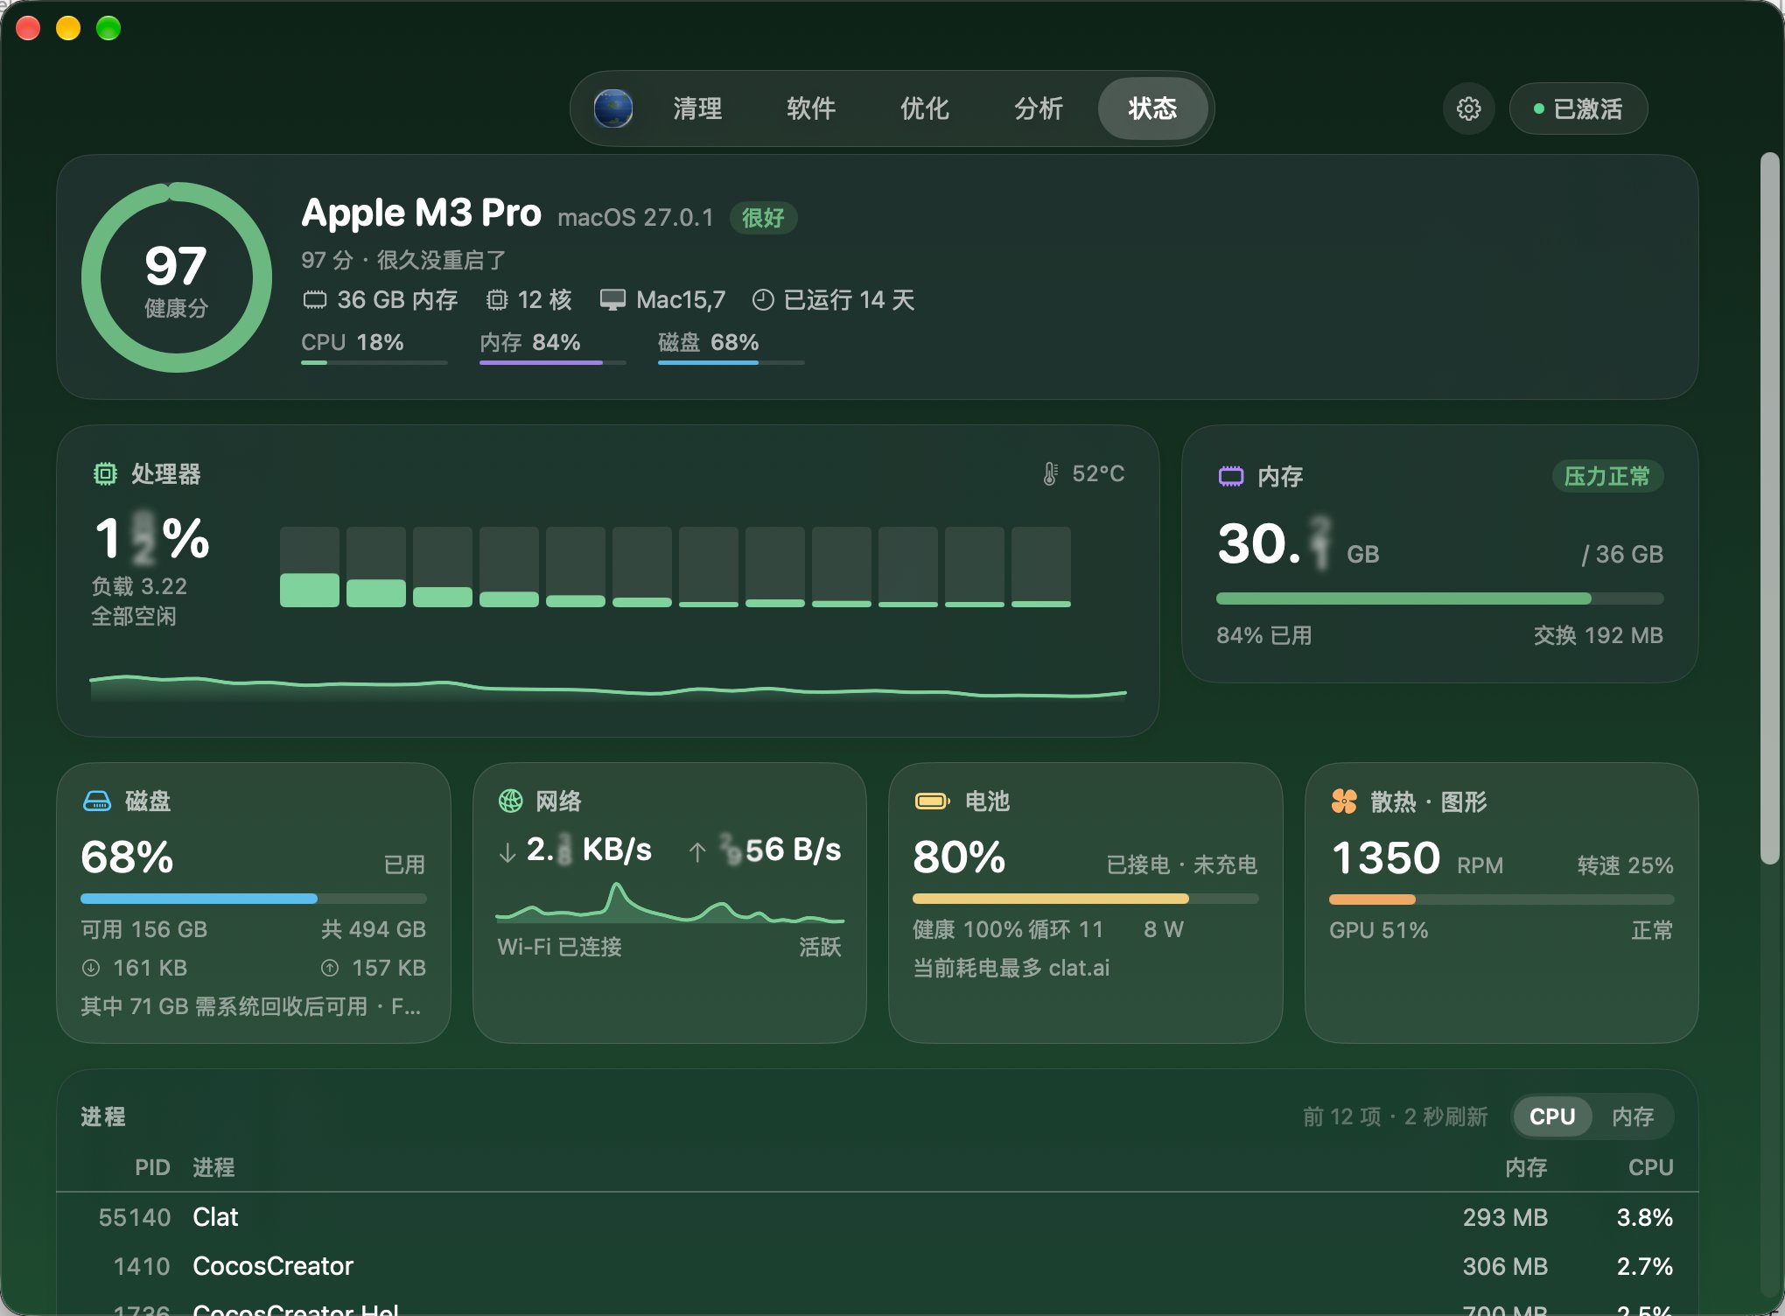1785x1316 pixels.
Task: Click the network globe icon
Action: (x=510, y=801)
